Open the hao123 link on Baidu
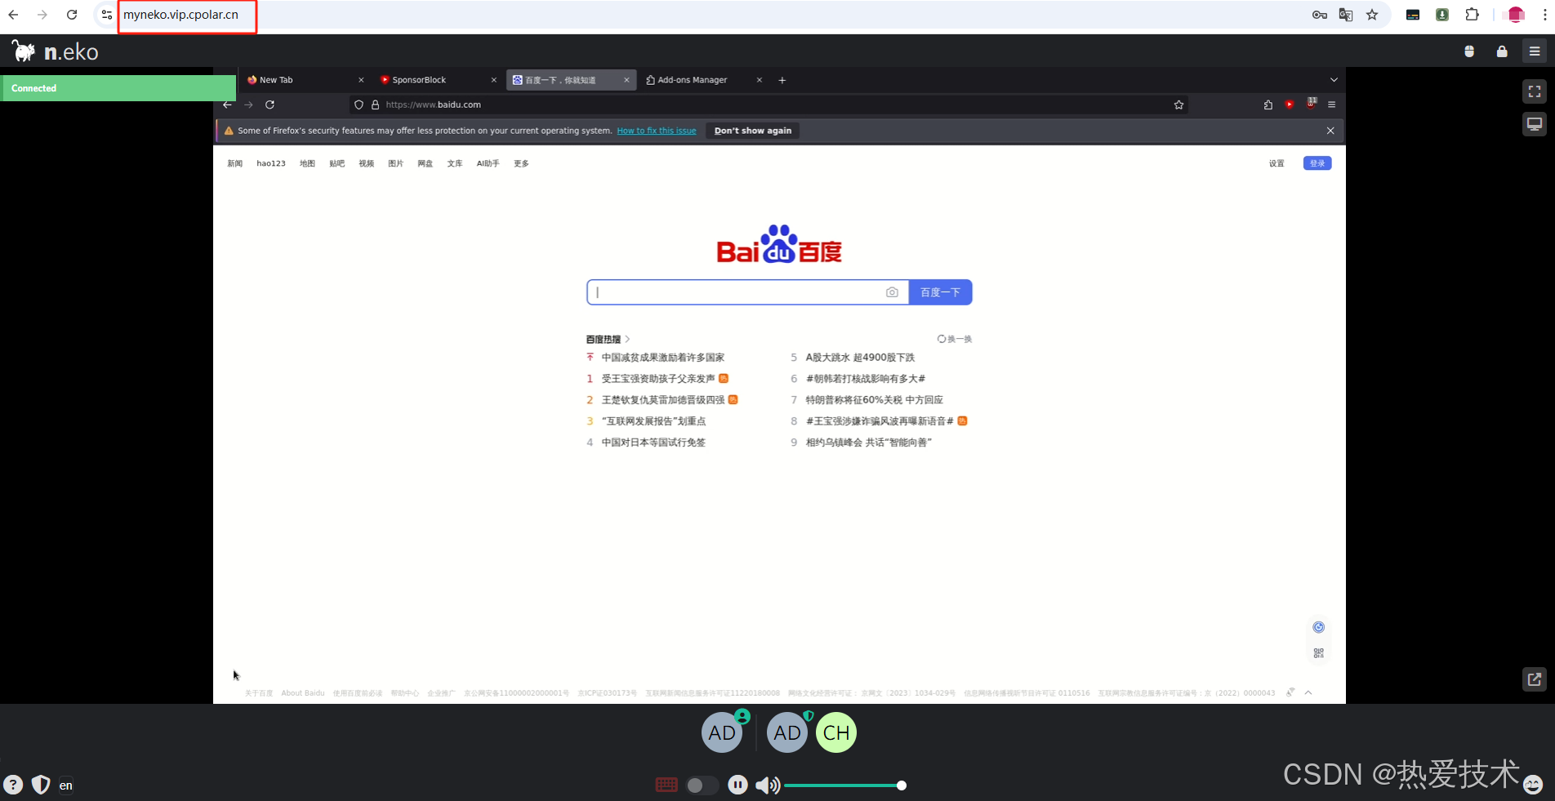 [x=271, y=163]
